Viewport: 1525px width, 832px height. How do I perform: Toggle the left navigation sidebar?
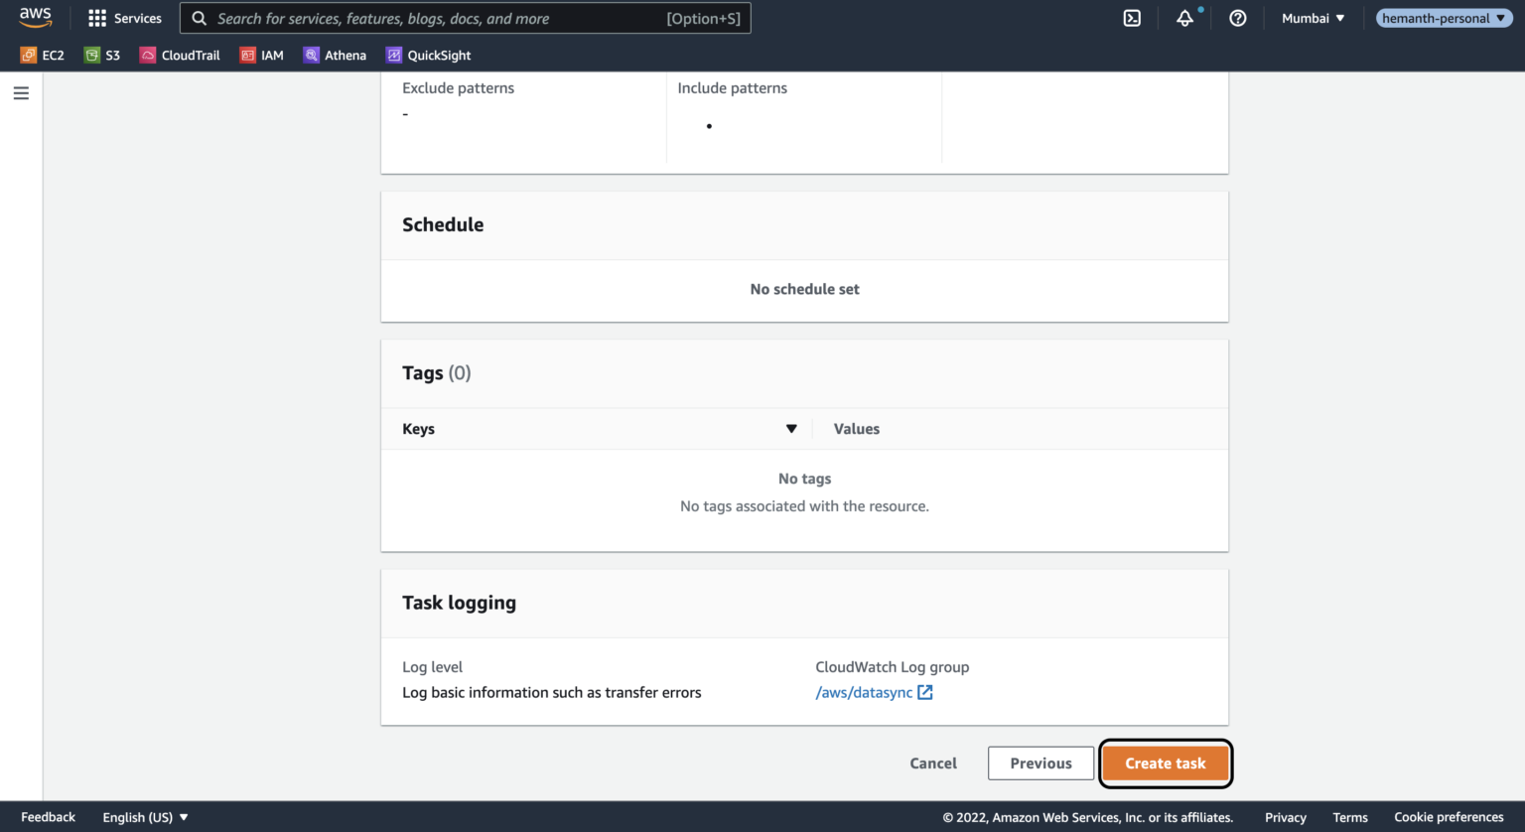tap(21, 92)
